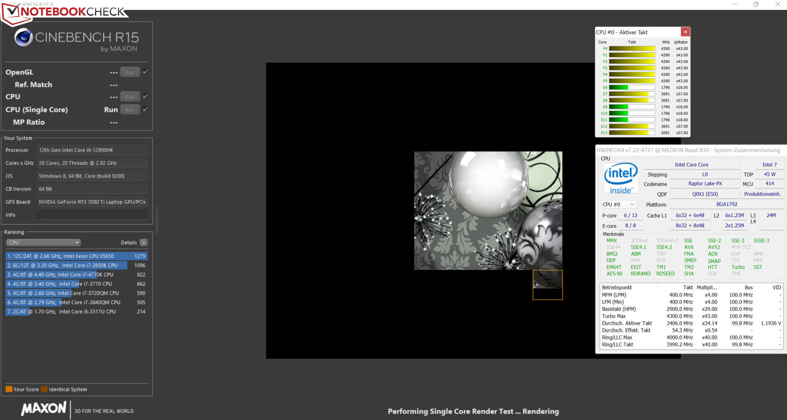Click the Cores x GHz field

(92, 163)
